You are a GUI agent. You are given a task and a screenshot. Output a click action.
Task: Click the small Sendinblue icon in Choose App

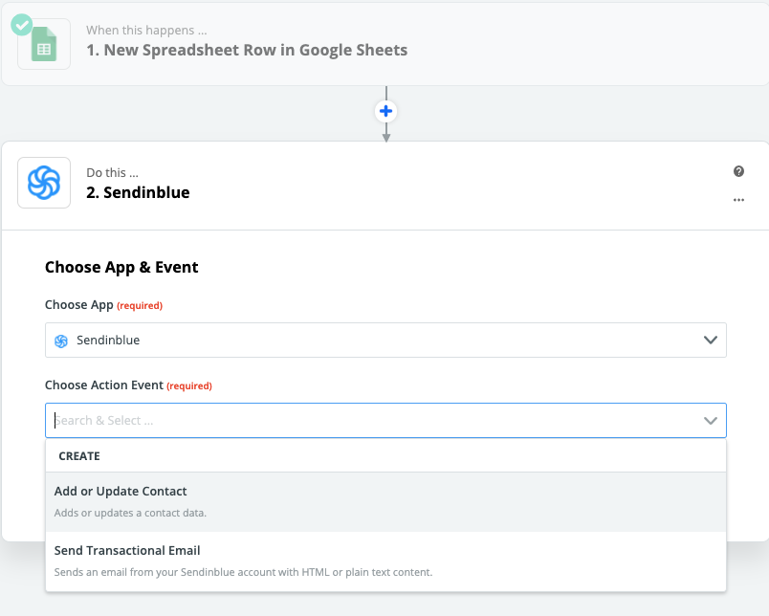pyautogui.click(x=61, y=341)
